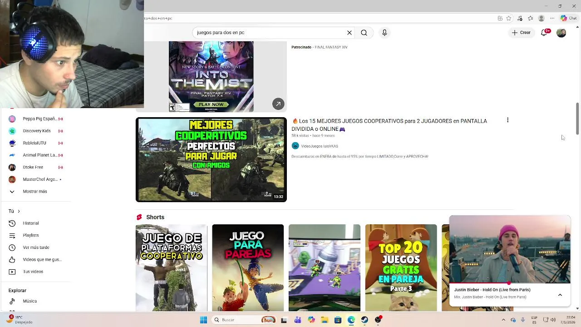Open the Juego de Plataformas Cooperativo short

[x=171, y=268]
